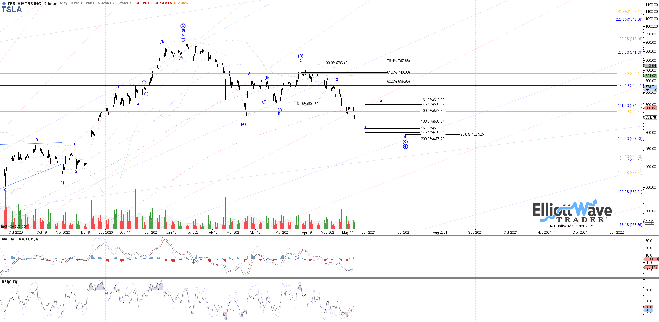This screenshot has width=659, height=322.
Task: Select the 161.8%(1097.41) Fibonacci label
Action: [x=629, y=12]
